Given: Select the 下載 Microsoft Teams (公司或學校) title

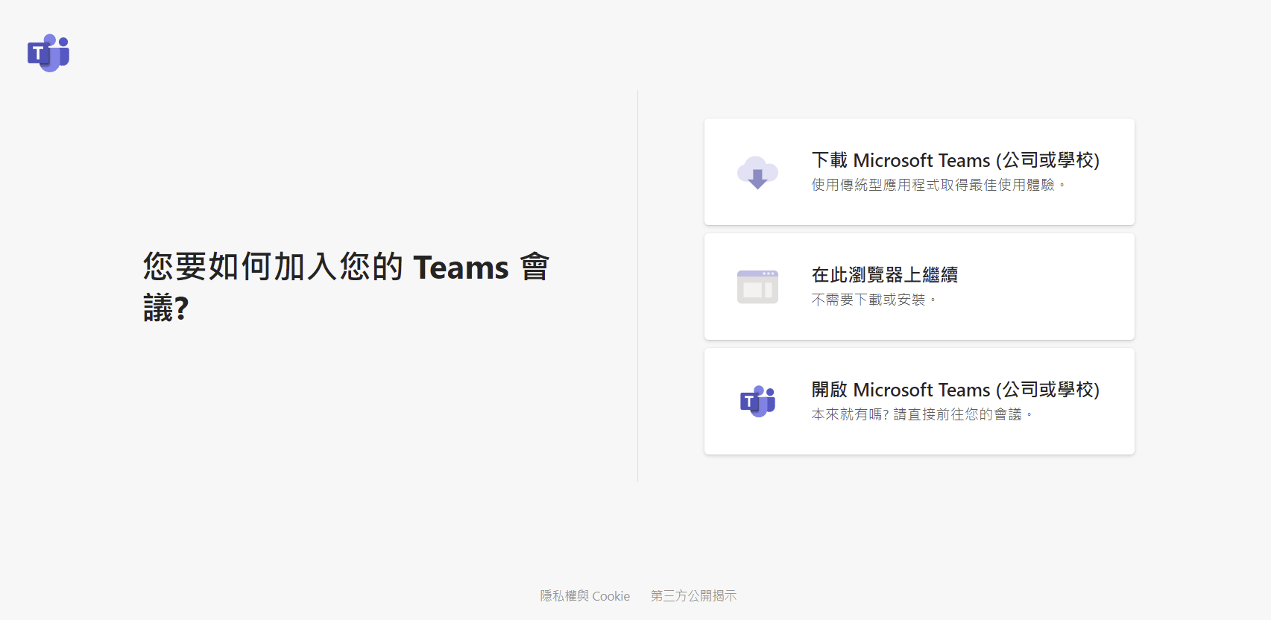Looking at the screenshot, I should pyautogui.click(x=955, y=160).
